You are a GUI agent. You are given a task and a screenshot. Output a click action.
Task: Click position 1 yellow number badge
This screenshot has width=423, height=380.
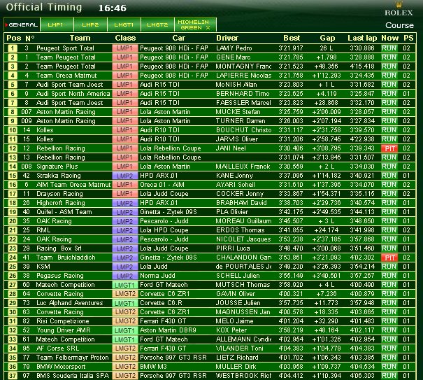13,48
